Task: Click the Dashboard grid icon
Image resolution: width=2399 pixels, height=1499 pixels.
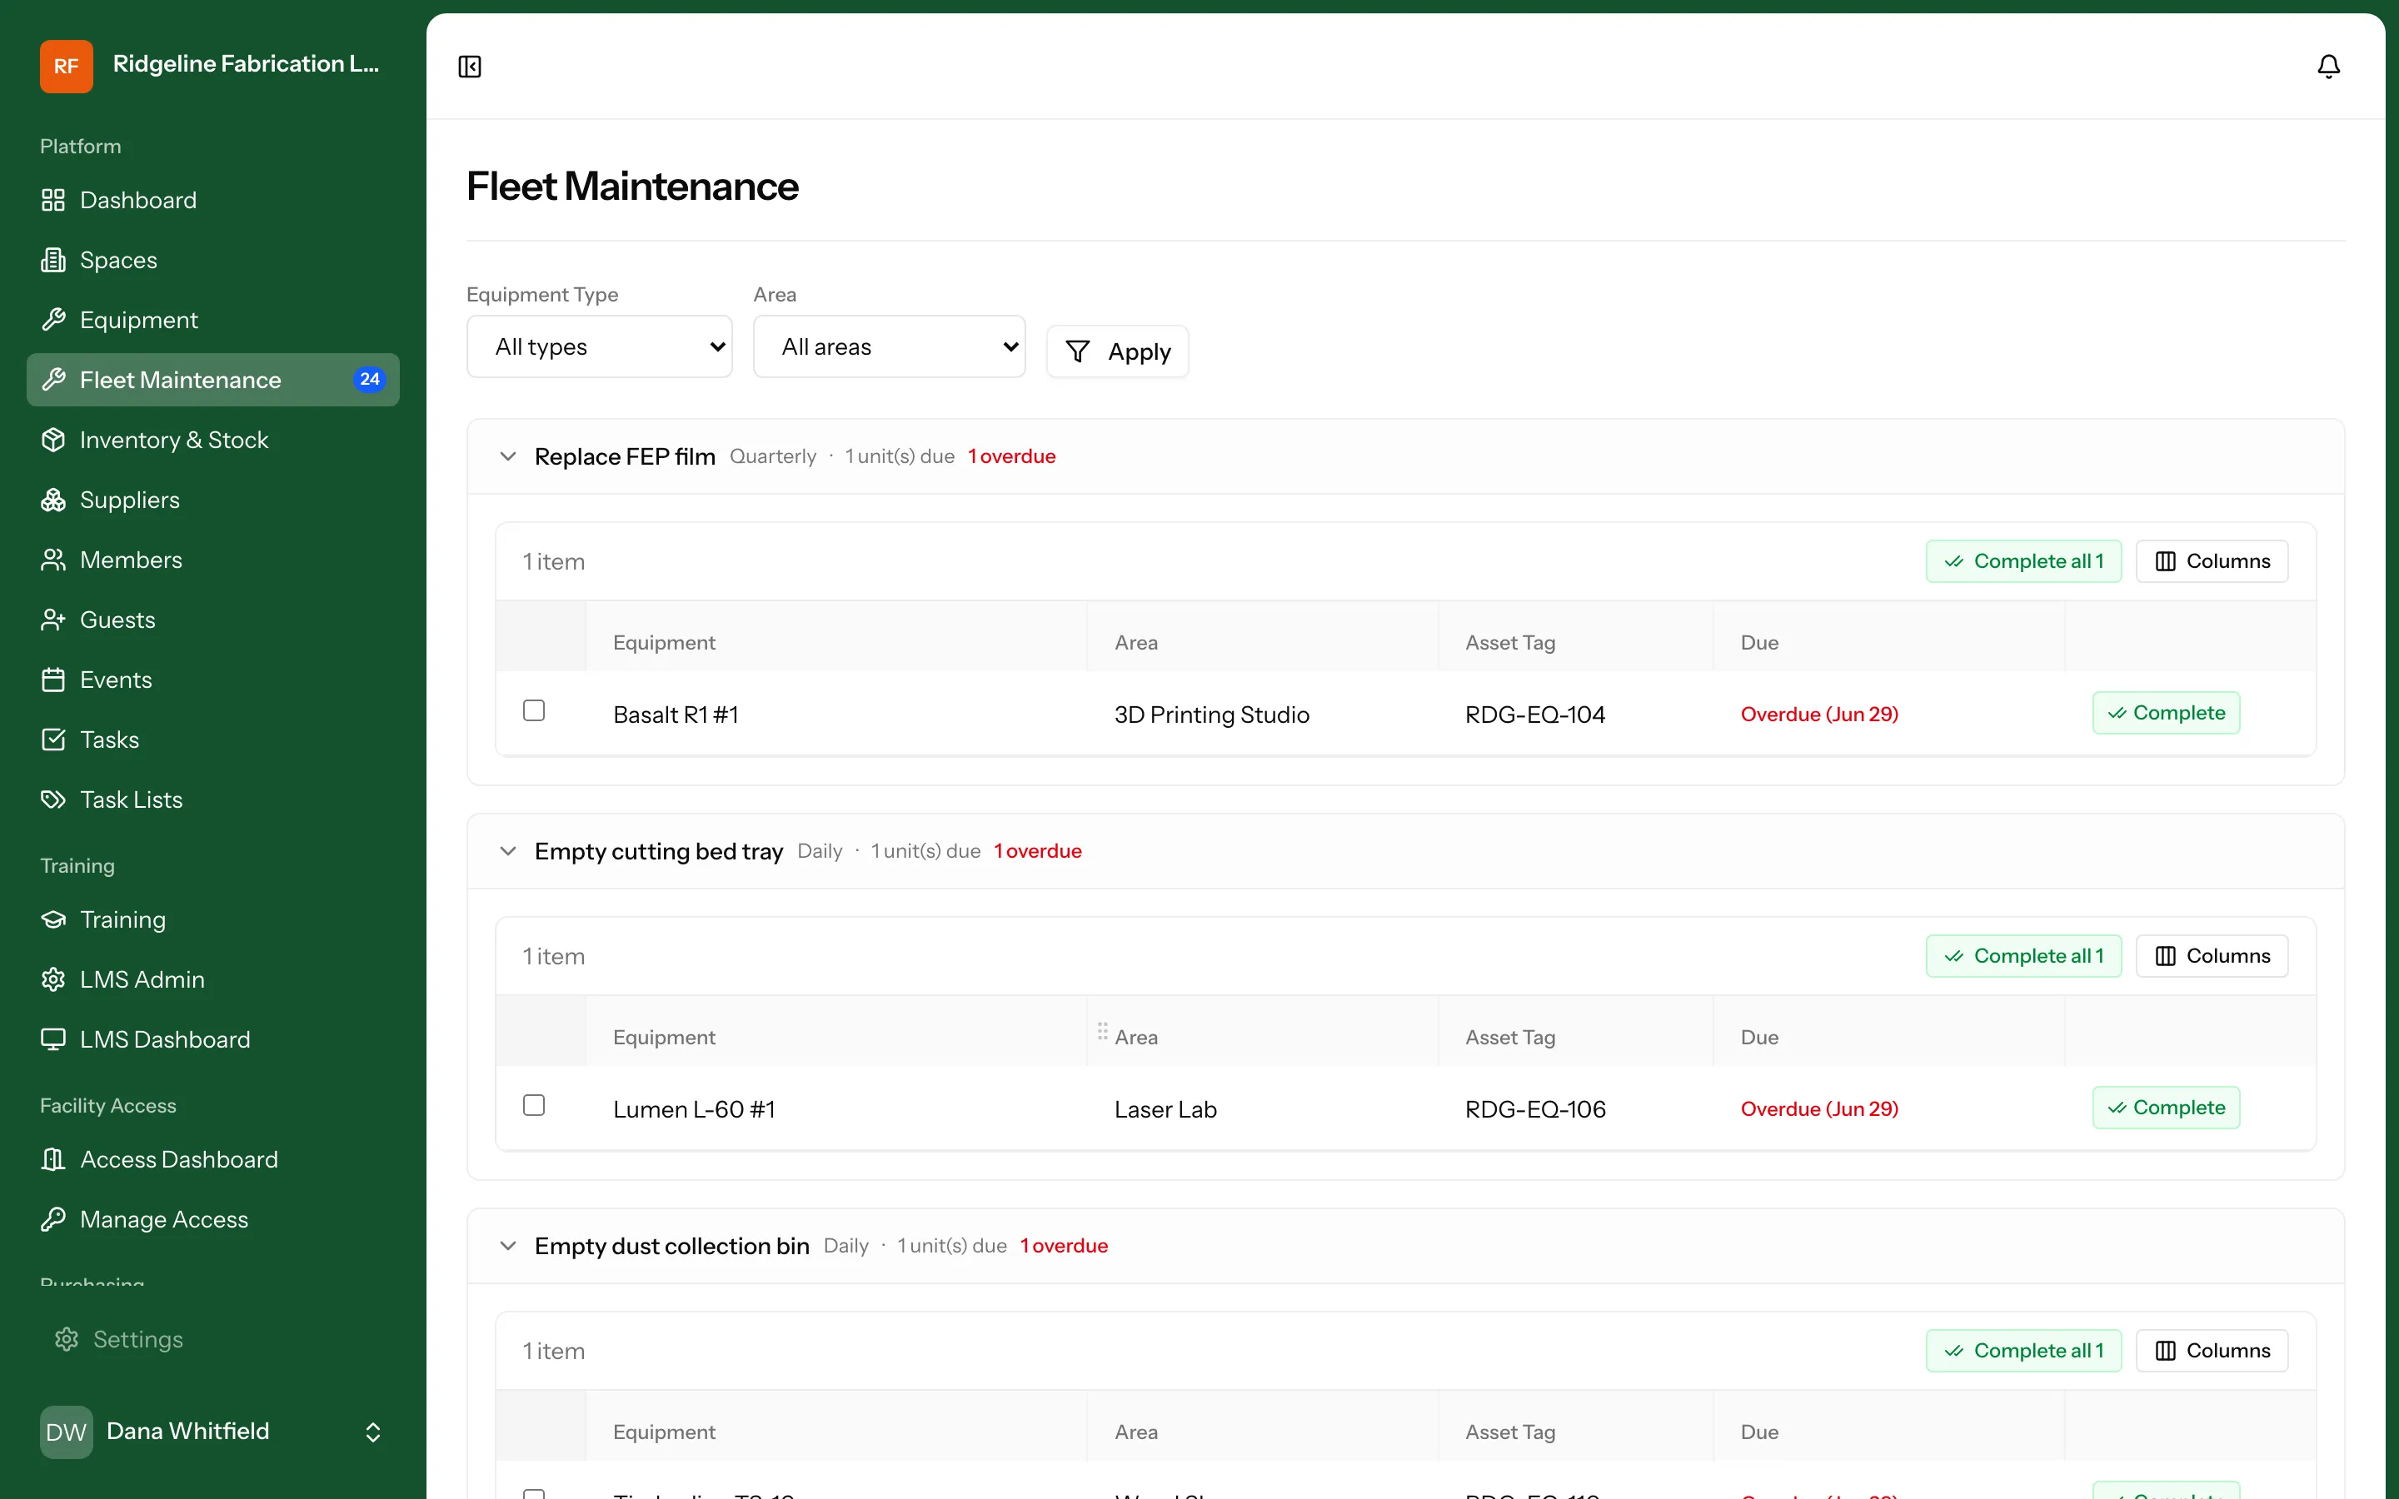Action: [x=53, y=200]
